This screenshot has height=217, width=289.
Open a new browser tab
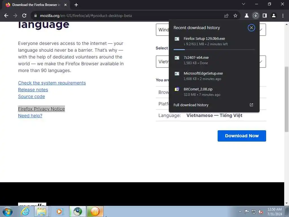tap(76, 5)
